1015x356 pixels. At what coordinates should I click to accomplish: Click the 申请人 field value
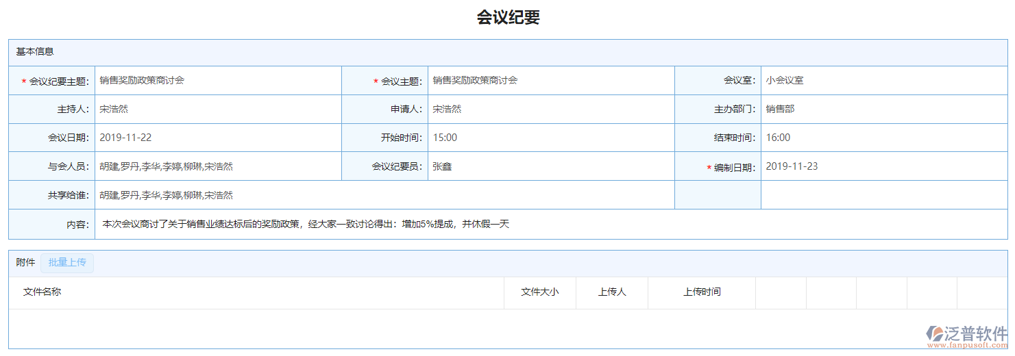(550, 110)
